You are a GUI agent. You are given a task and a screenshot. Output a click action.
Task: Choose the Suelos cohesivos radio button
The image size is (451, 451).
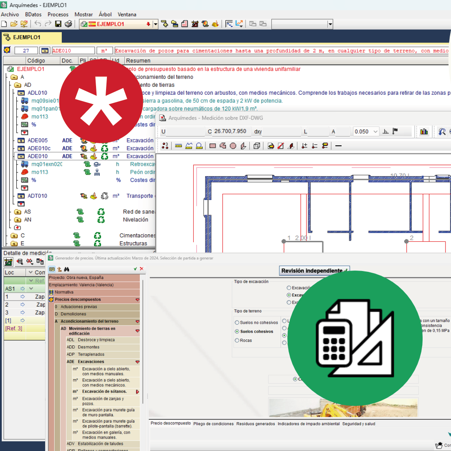coord(237,332)
